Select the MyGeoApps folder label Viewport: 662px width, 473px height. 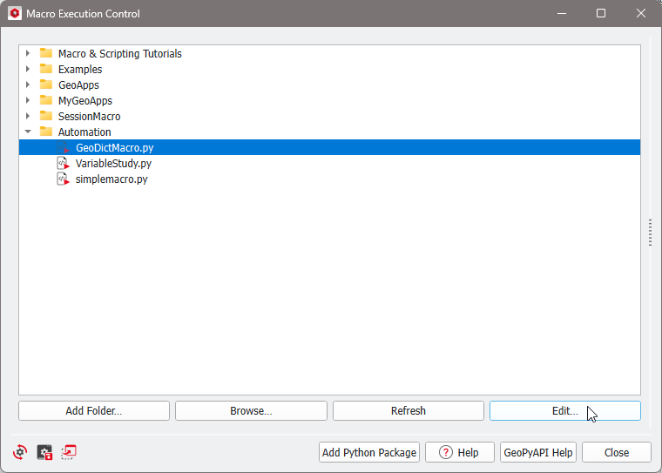coord(85,100)
